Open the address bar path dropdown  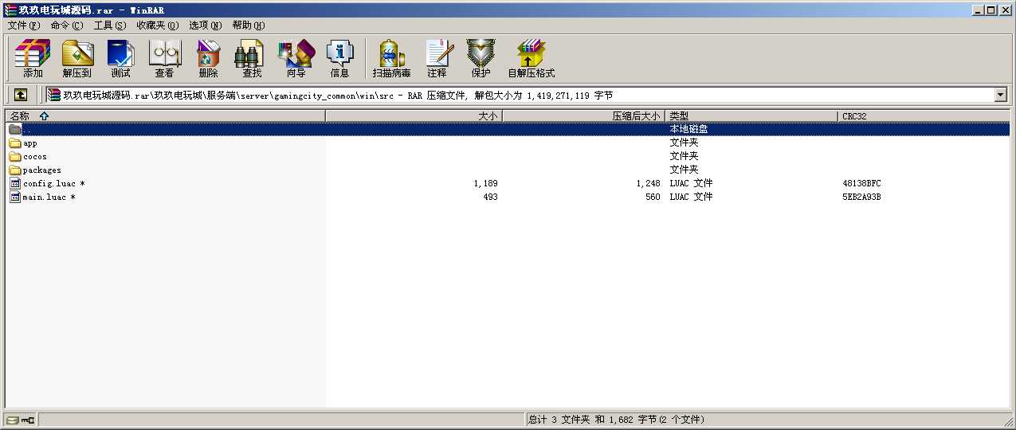point(1001,96)
